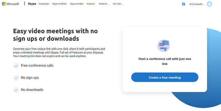Click the Skype icon in header
Screen dimensions: 221x111
(183, 4)
